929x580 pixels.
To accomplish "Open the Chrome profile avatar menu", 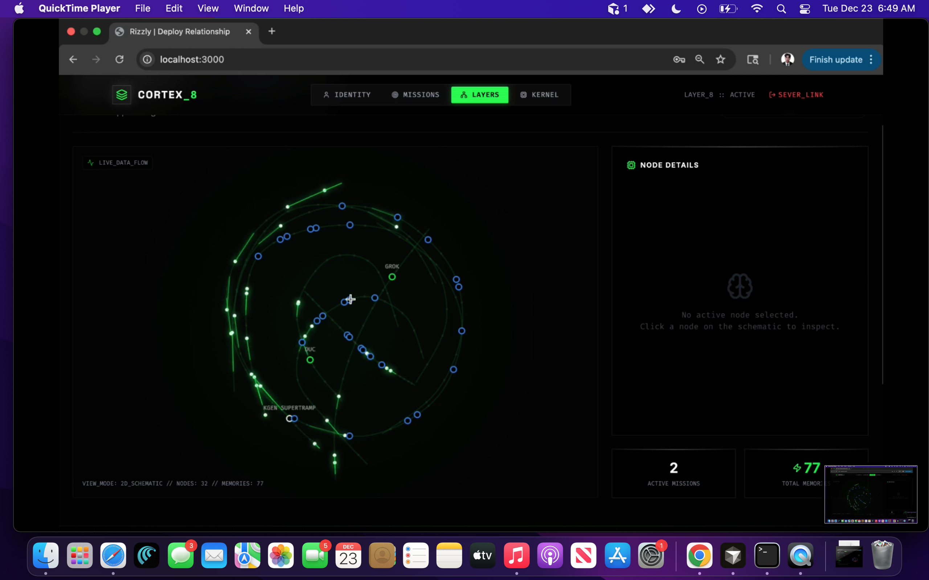I will click(x=787, y=59).
